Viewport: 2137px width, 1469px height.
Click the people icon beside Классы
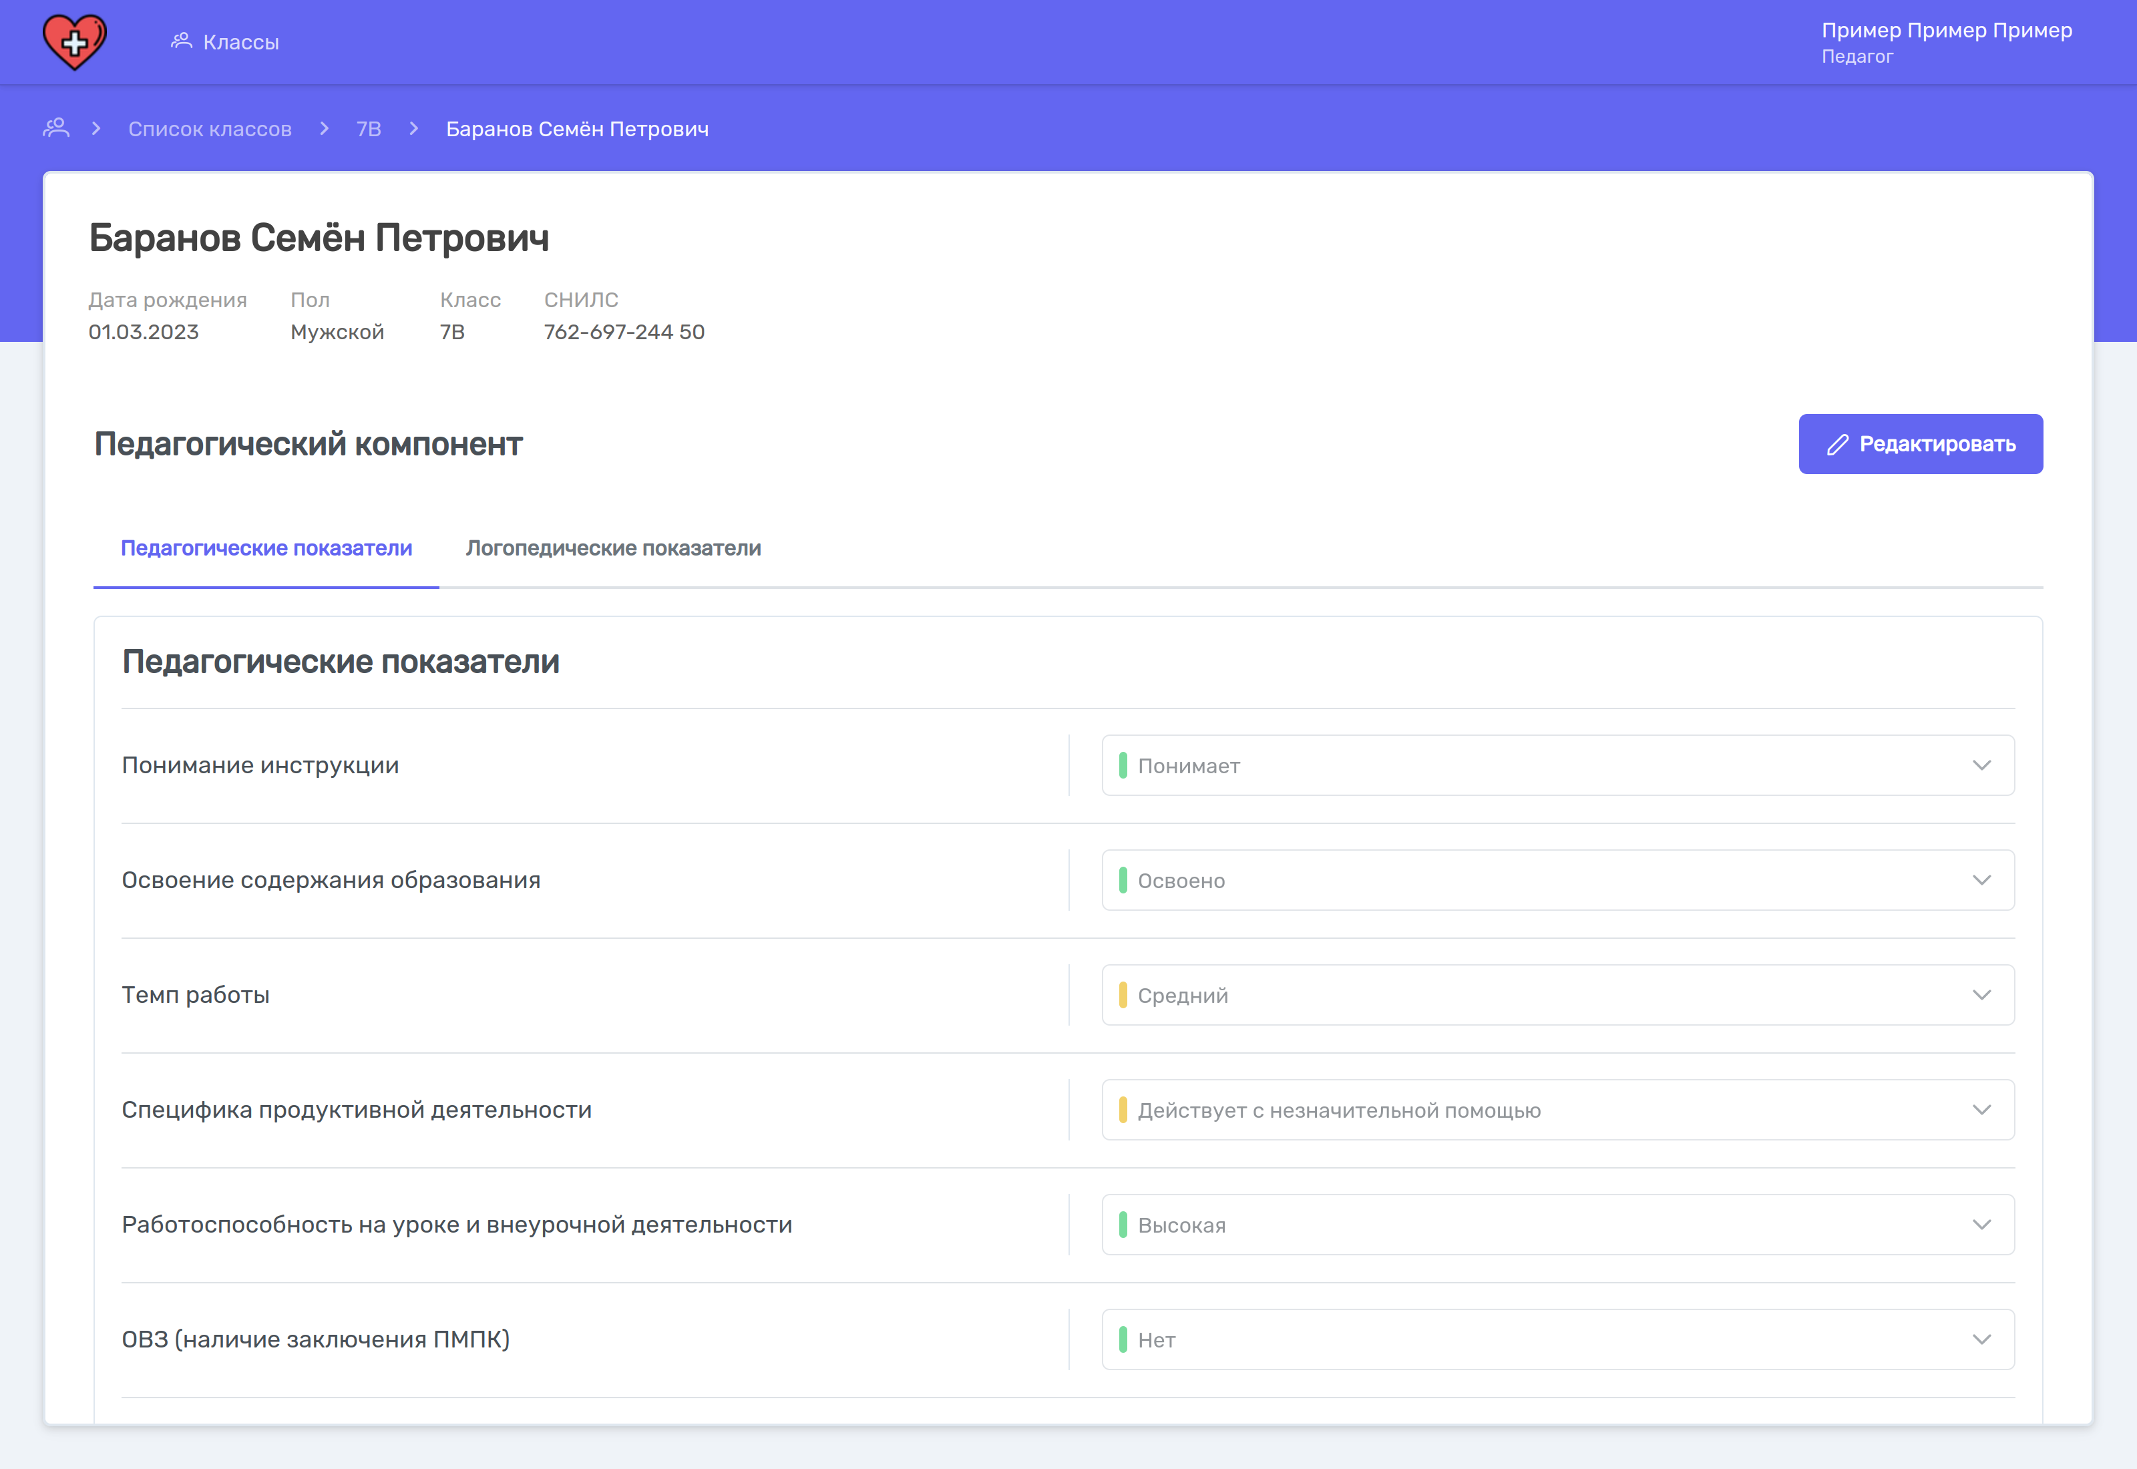click(x=181, y=41)
